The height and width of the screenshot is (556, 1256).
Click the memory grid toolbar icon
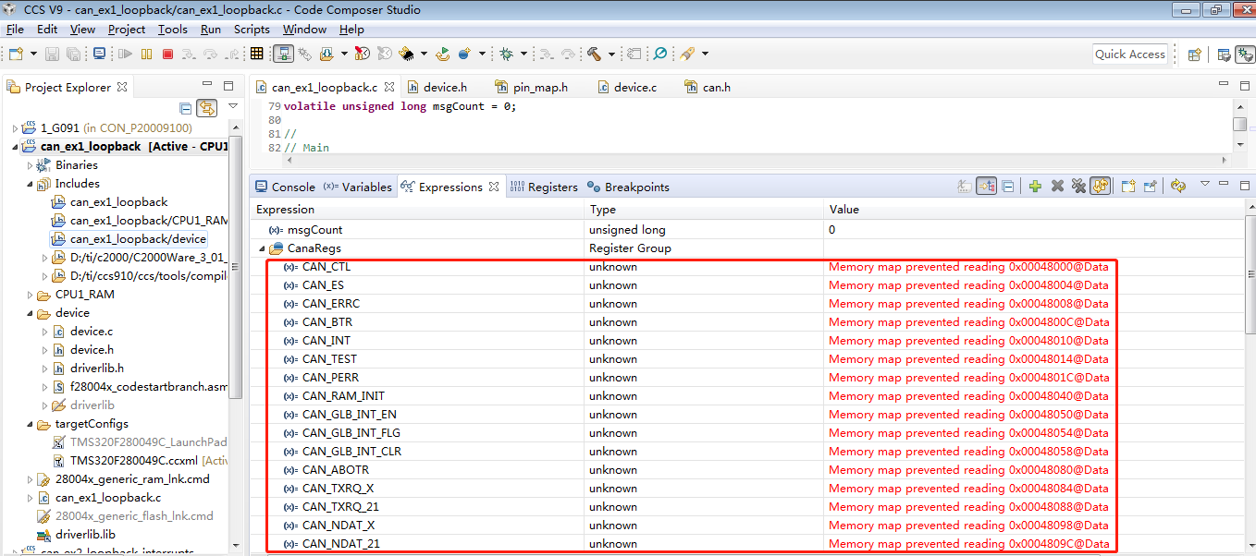[256, 54]
